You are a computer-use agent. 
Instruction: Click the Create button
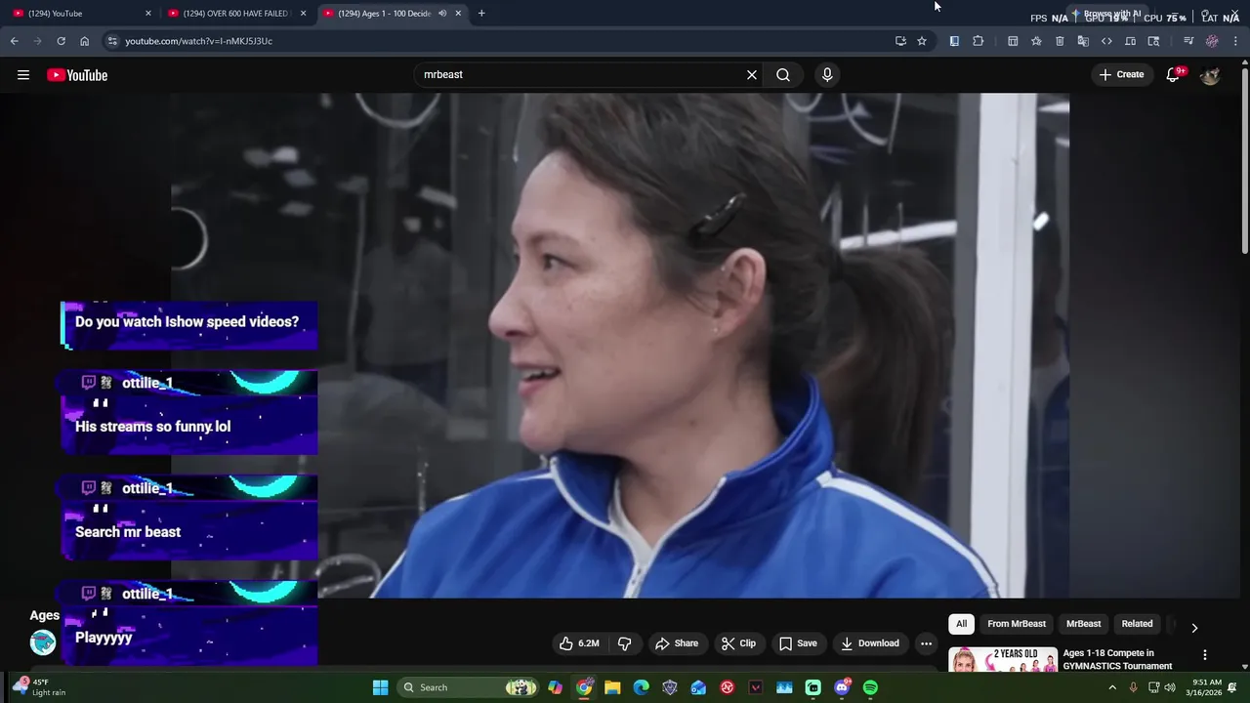1120,75
